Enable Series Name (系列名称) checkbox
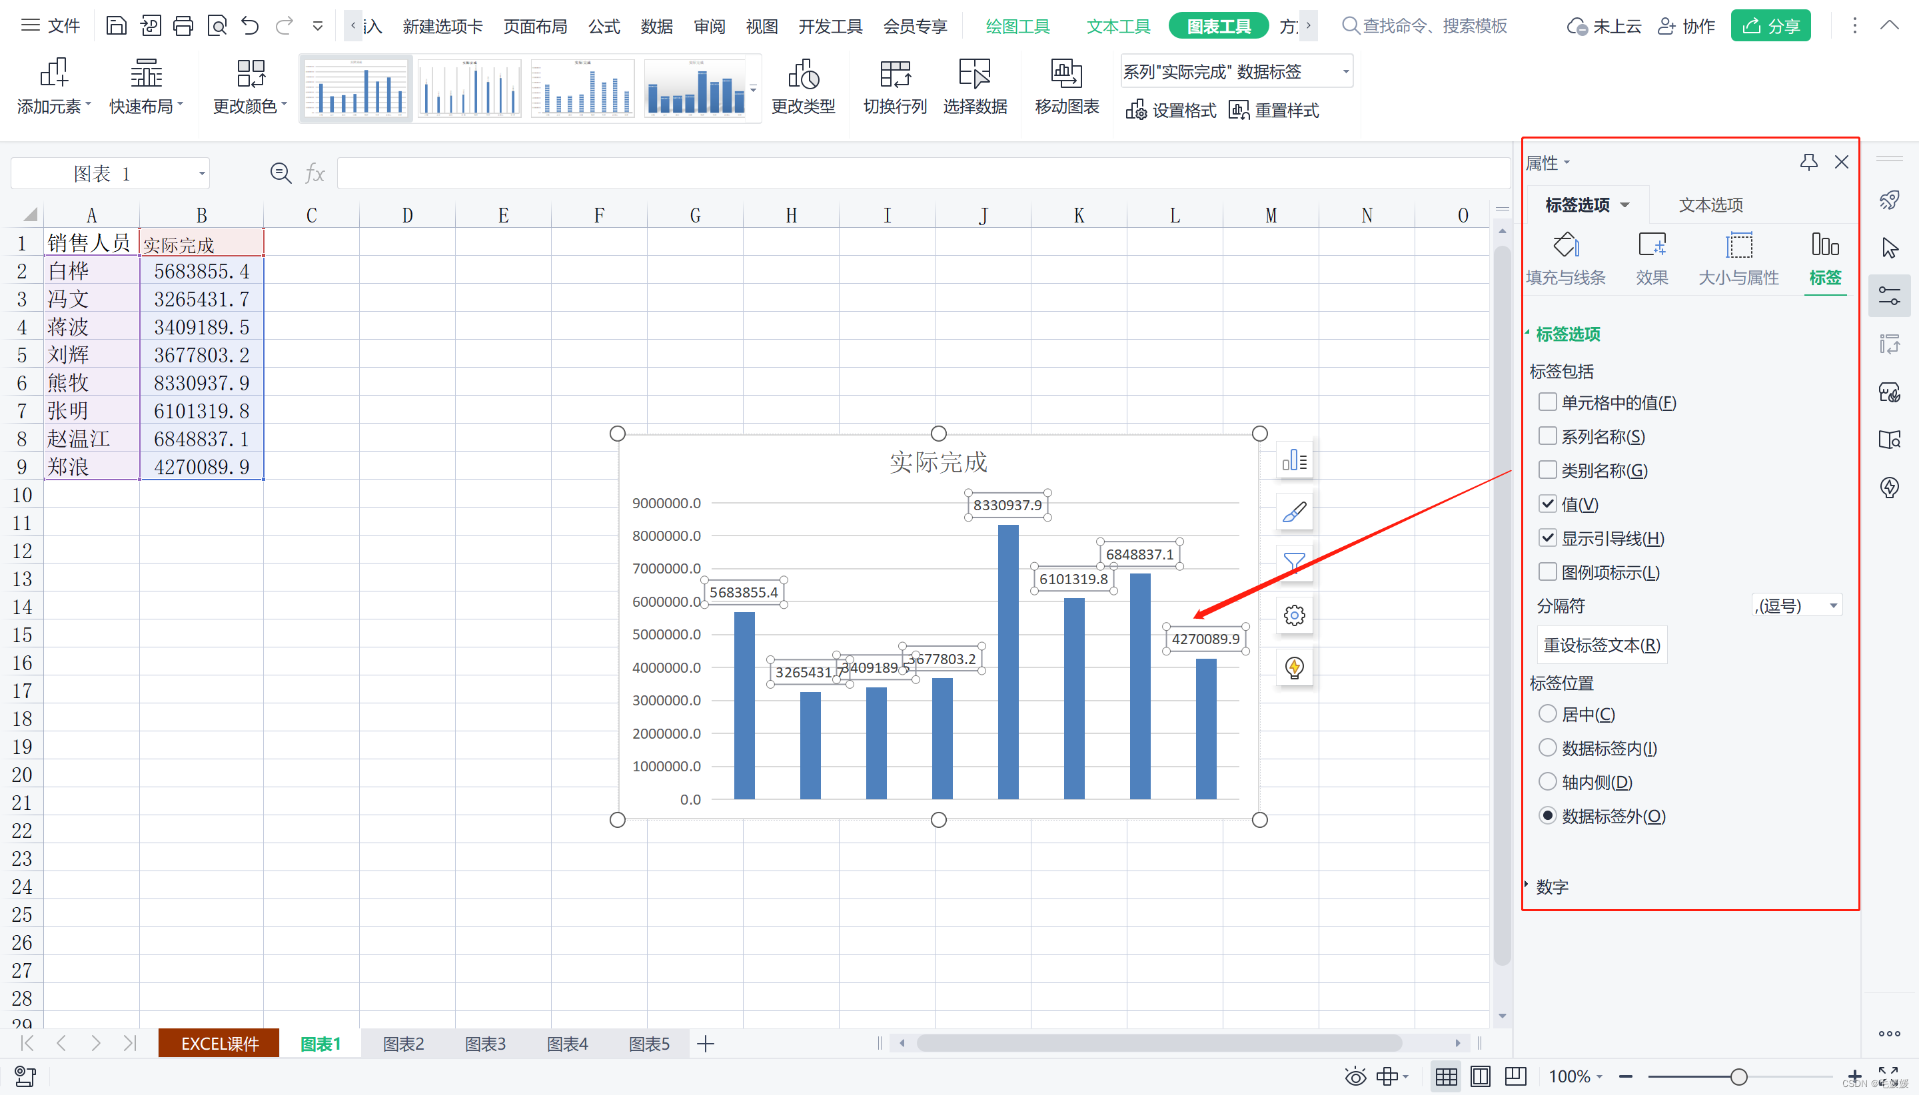The width and height of the screenshot is (1919, 1095). click(1547, 436)
